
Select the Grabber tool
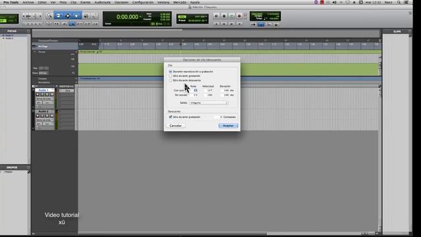click(x=76, y=16)
